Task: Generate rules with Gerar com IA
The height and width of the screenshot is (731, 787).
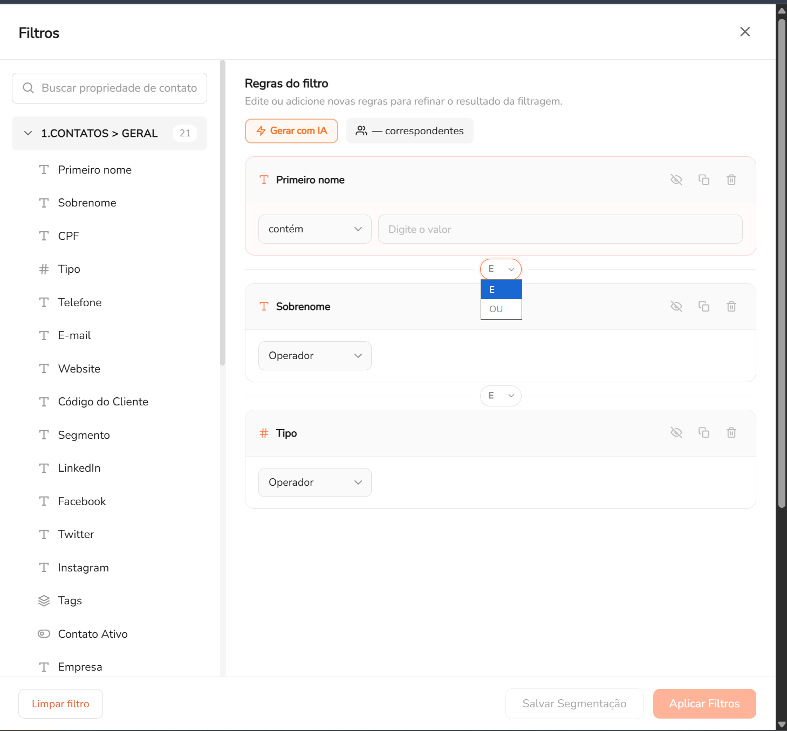Action: point(291,131)
